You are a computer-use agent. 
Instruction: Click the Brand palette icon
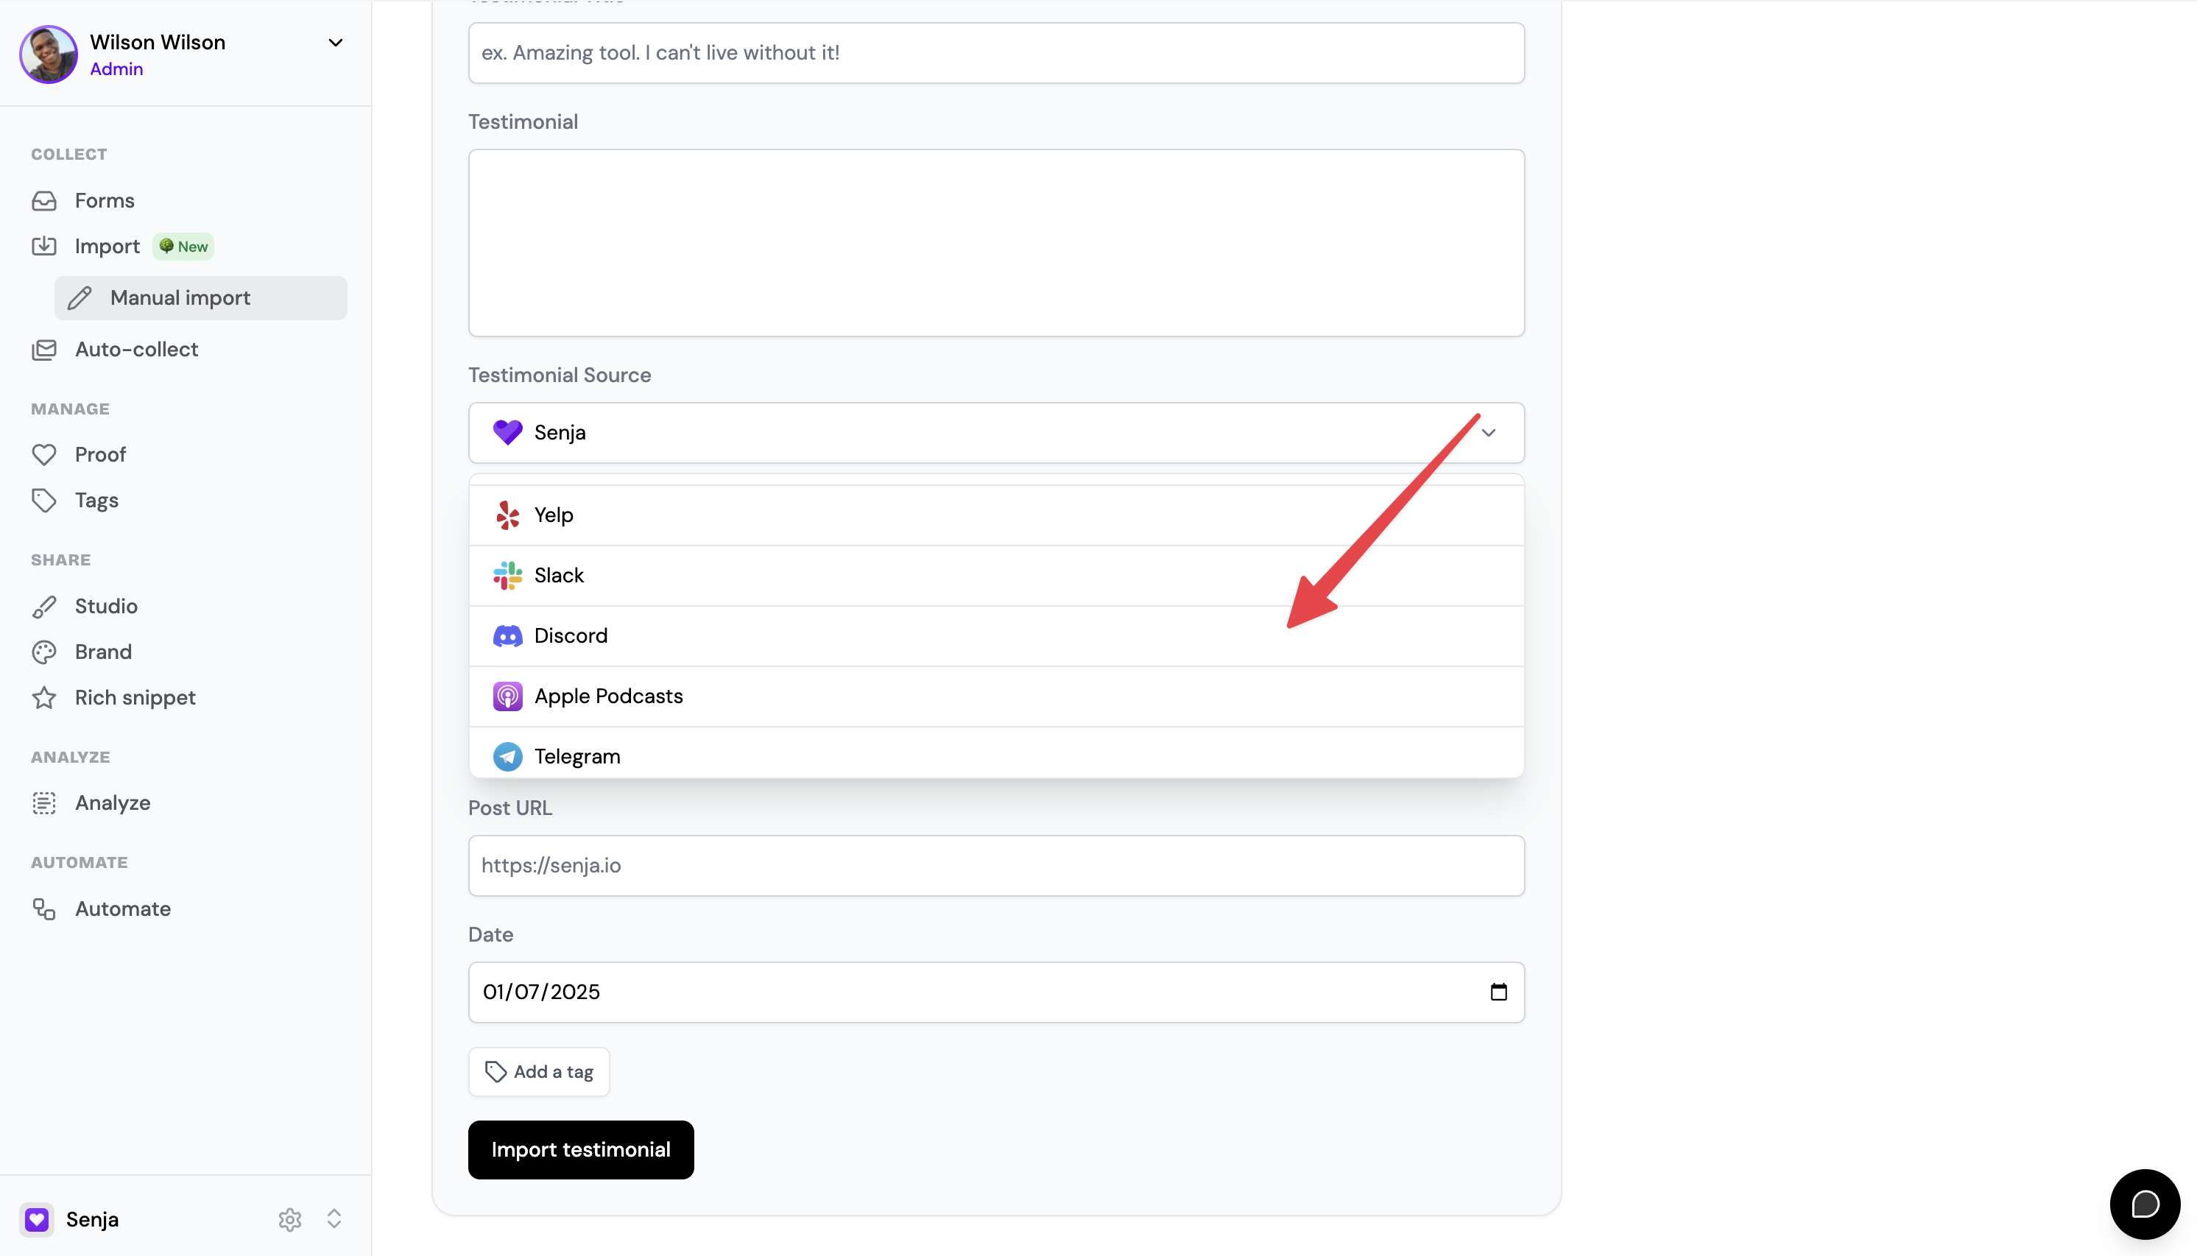point(44,652)
